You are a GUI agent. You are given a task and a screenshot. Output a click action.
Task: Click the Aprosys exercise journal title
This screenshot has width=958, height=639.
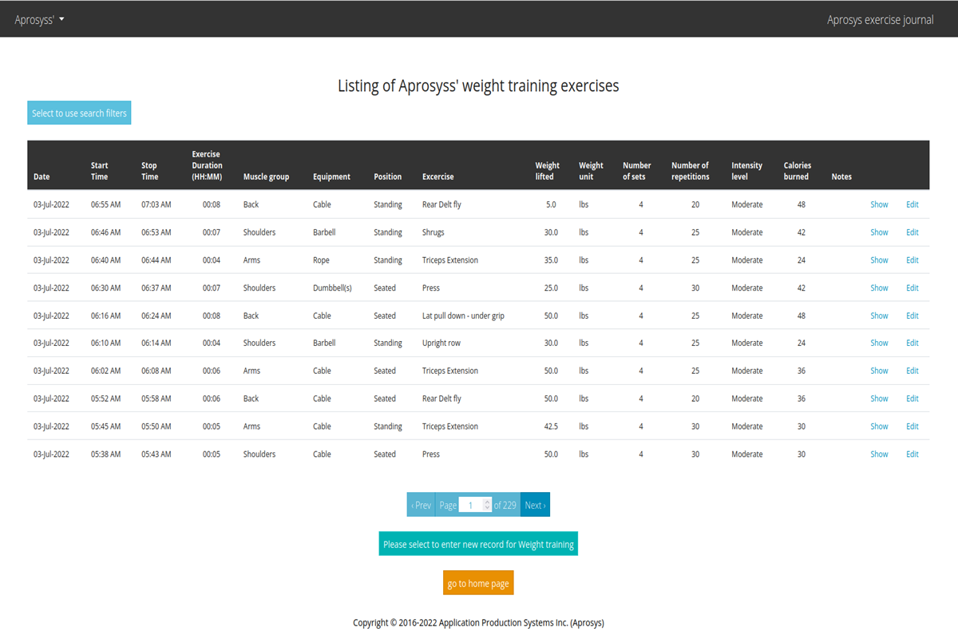pos(880,19)
